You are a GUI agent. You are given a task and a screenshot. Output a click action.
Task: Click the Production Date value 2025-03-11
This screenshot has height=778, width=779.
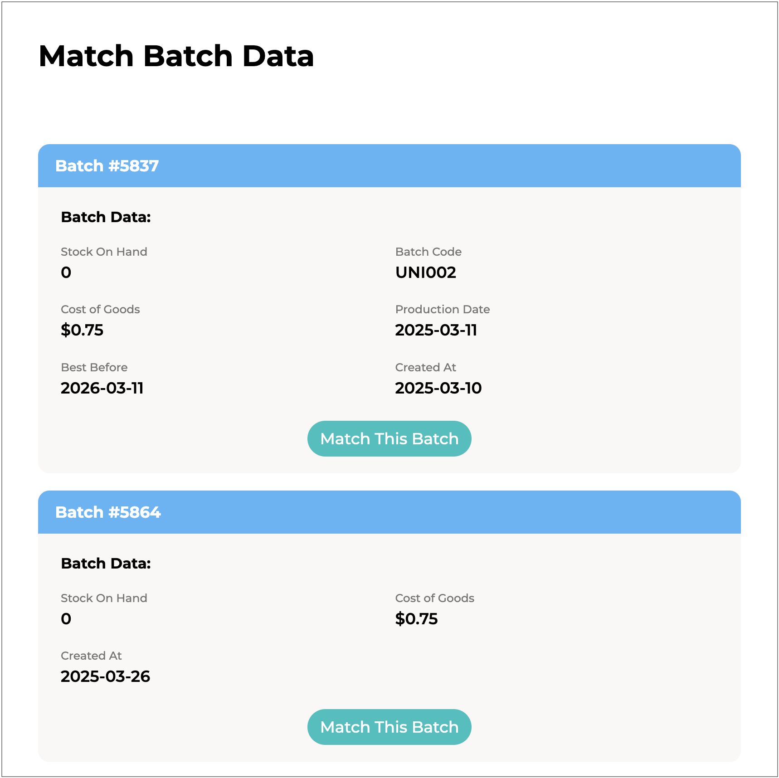(436, 330)
